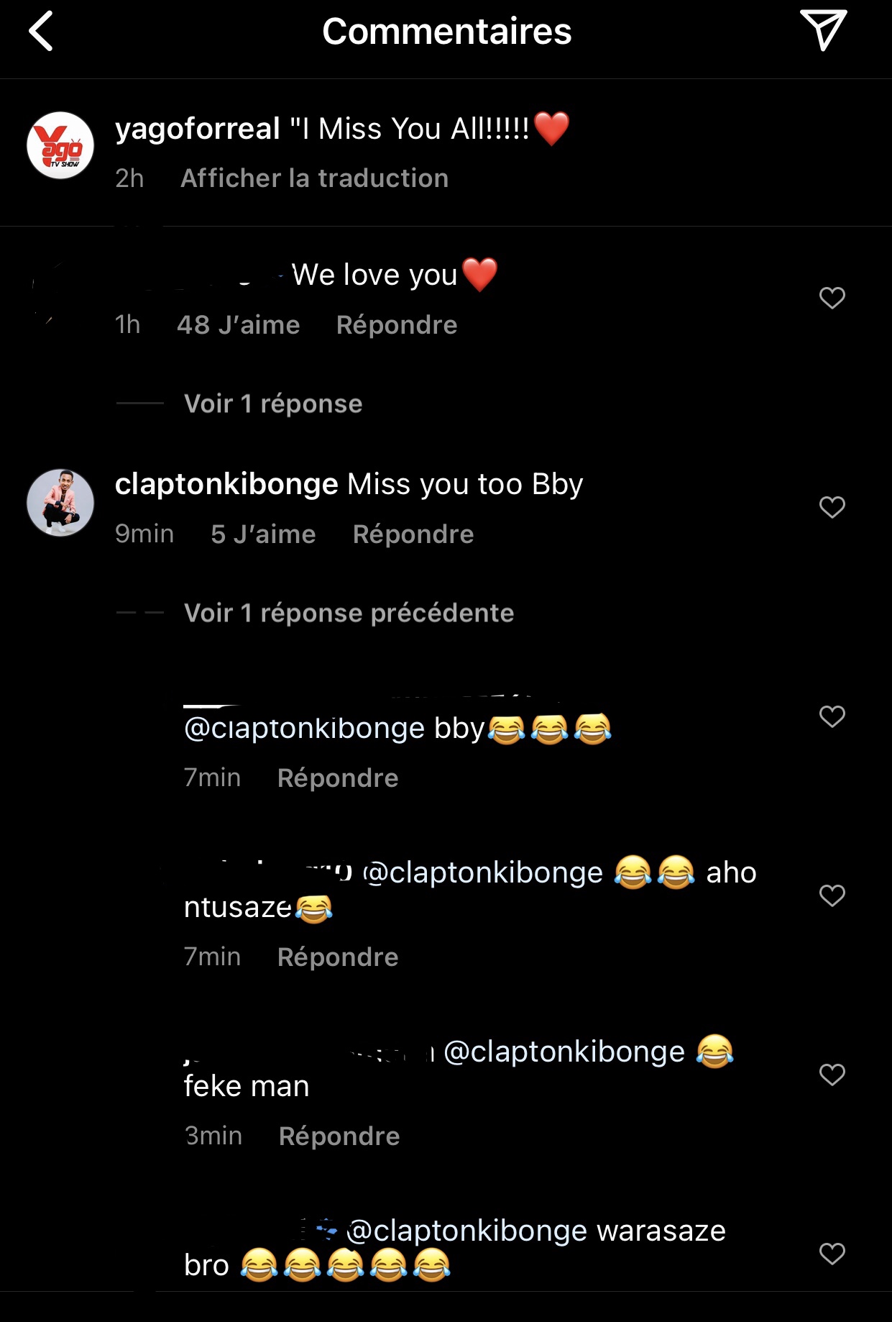892x1322 pixels.
Task: Heart the "aho ntusaze" reply
Action: point(832,895)
